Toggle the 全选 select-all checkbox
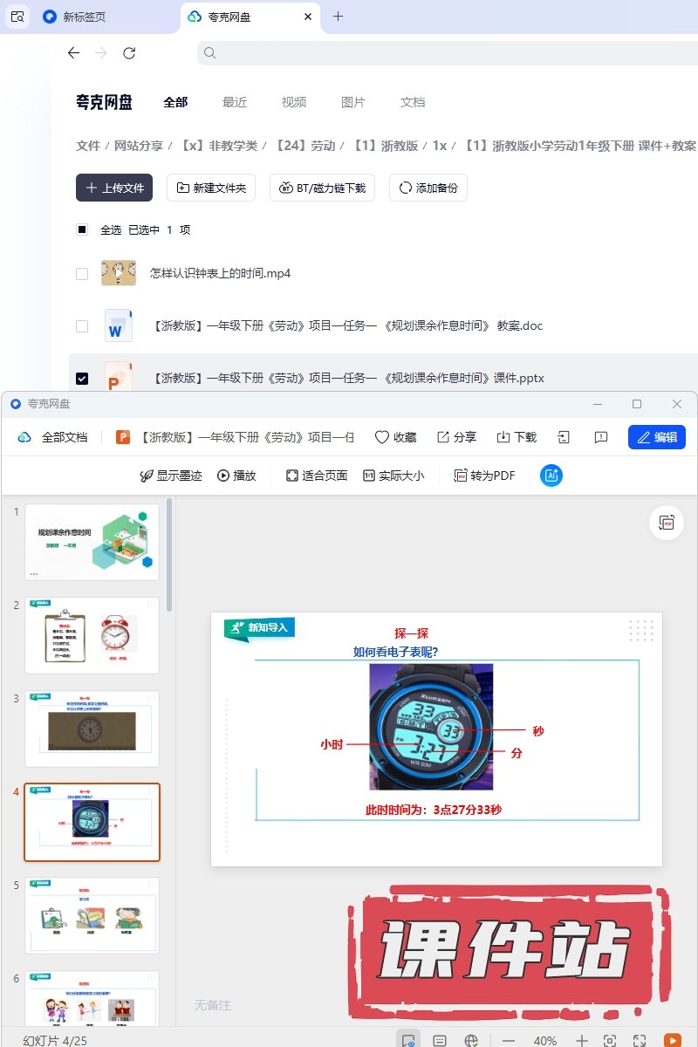Viewport: 698px width, 1047px height. coord(82,230)
